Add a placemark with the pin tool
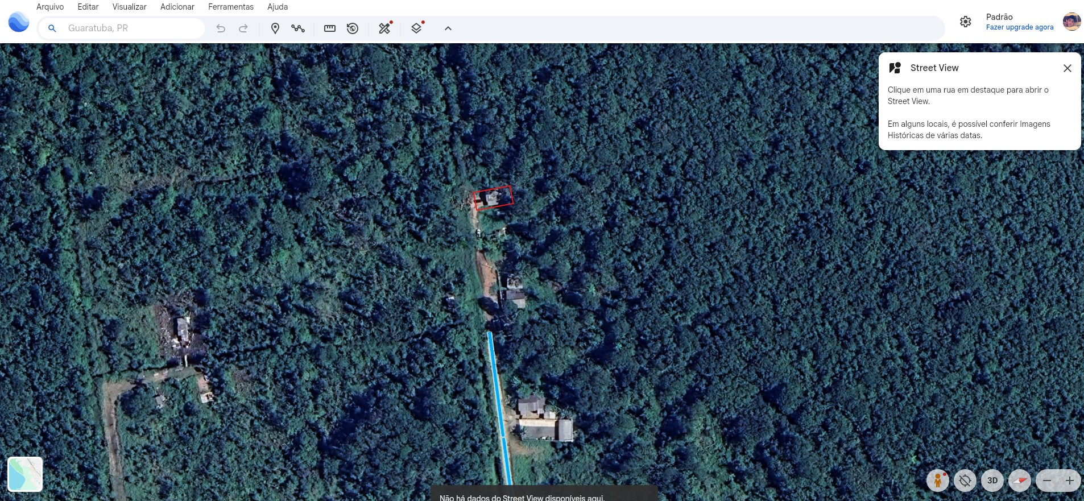The height and width of the screenshot is (501, 1084). point(275,28)
